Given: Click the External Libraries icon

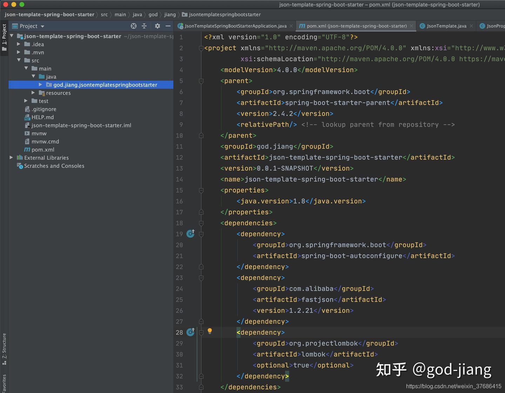Looking at the screenshot, I should click(x=20, y=158).
